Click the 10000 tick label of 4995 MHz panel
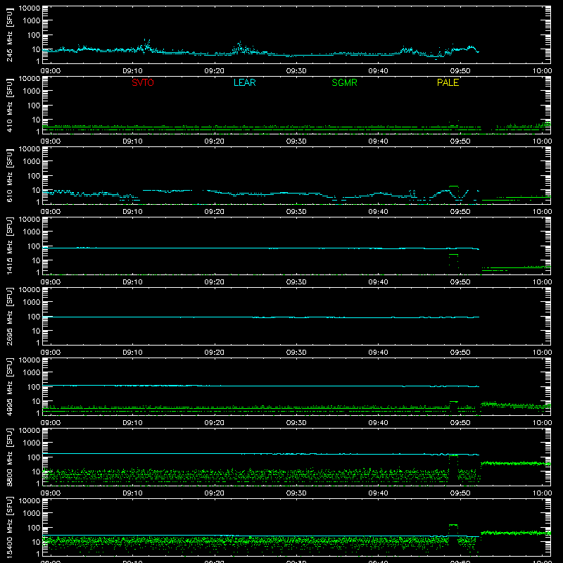Screen dimensions: 563x563 [x=30, y=360]
